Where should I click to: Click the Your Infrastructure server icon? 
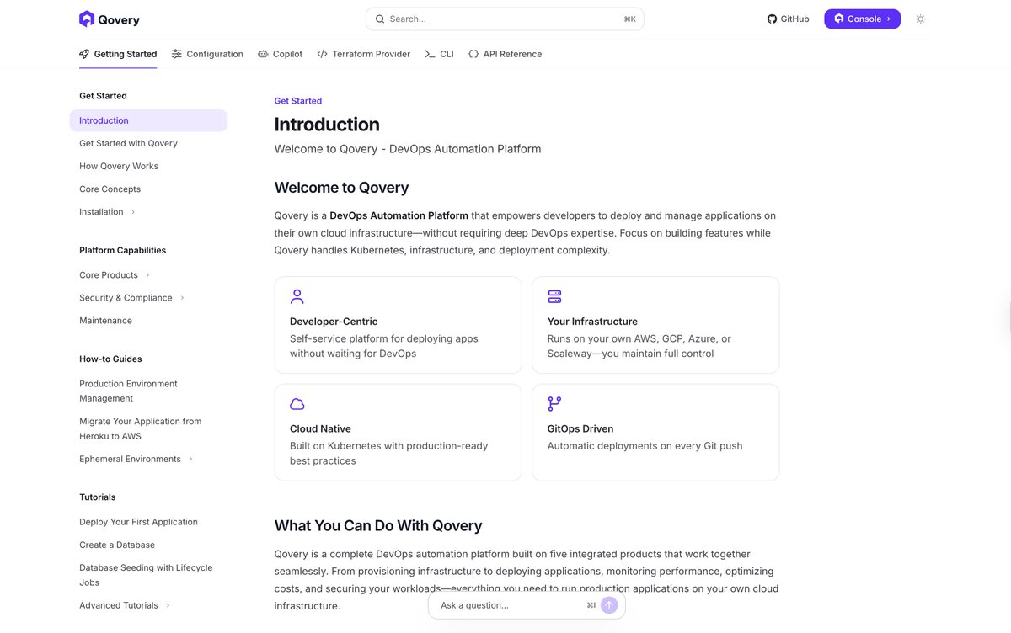pos(554,296)
